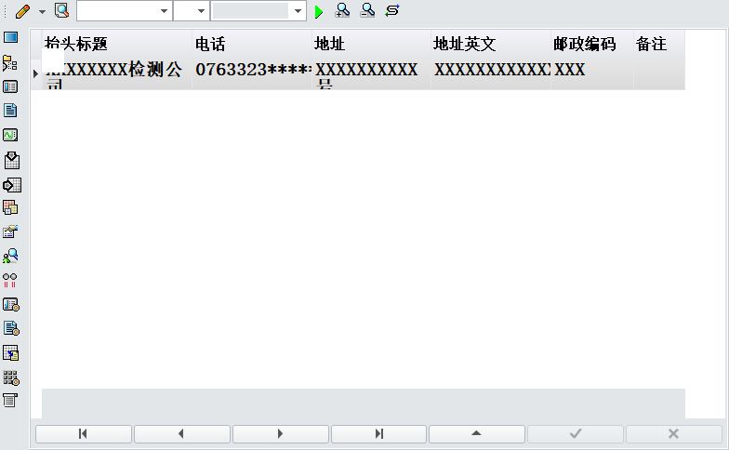Click the green waveform chart sidebar icon
The width and height of the screenshot is (729, 450).
[x=10, y=135]
